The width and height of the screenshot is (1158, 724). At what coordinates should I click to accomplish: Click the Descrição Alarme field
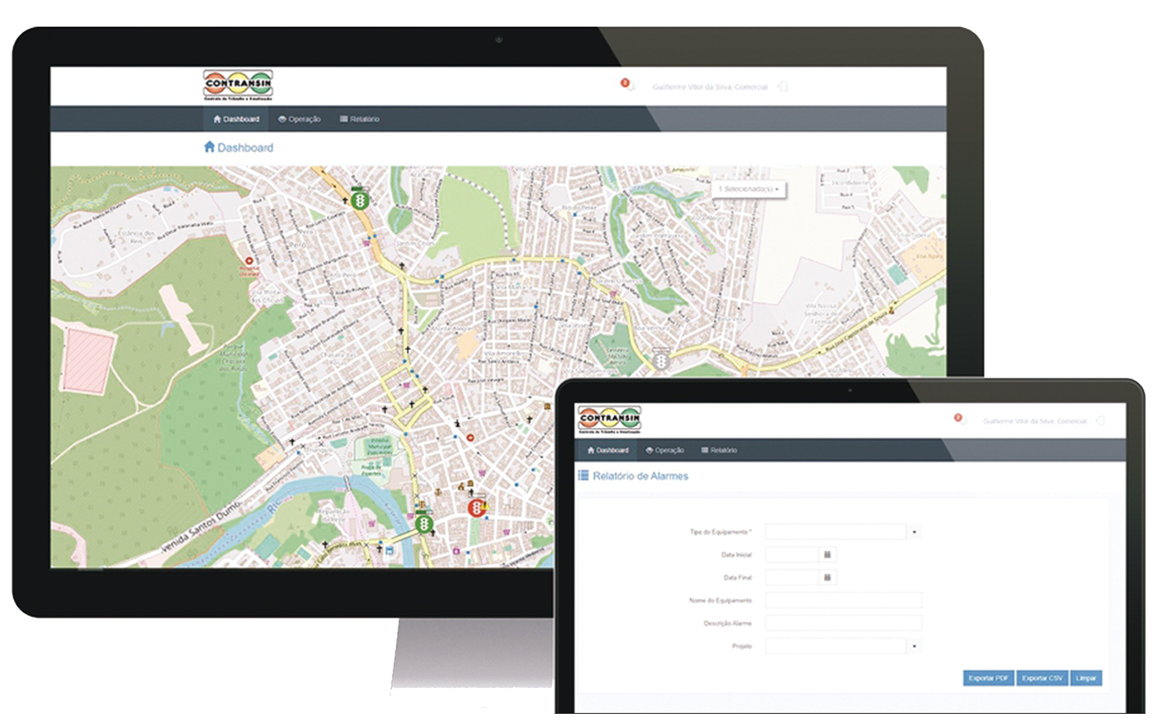pyautogui.click(x=844, y=623)
